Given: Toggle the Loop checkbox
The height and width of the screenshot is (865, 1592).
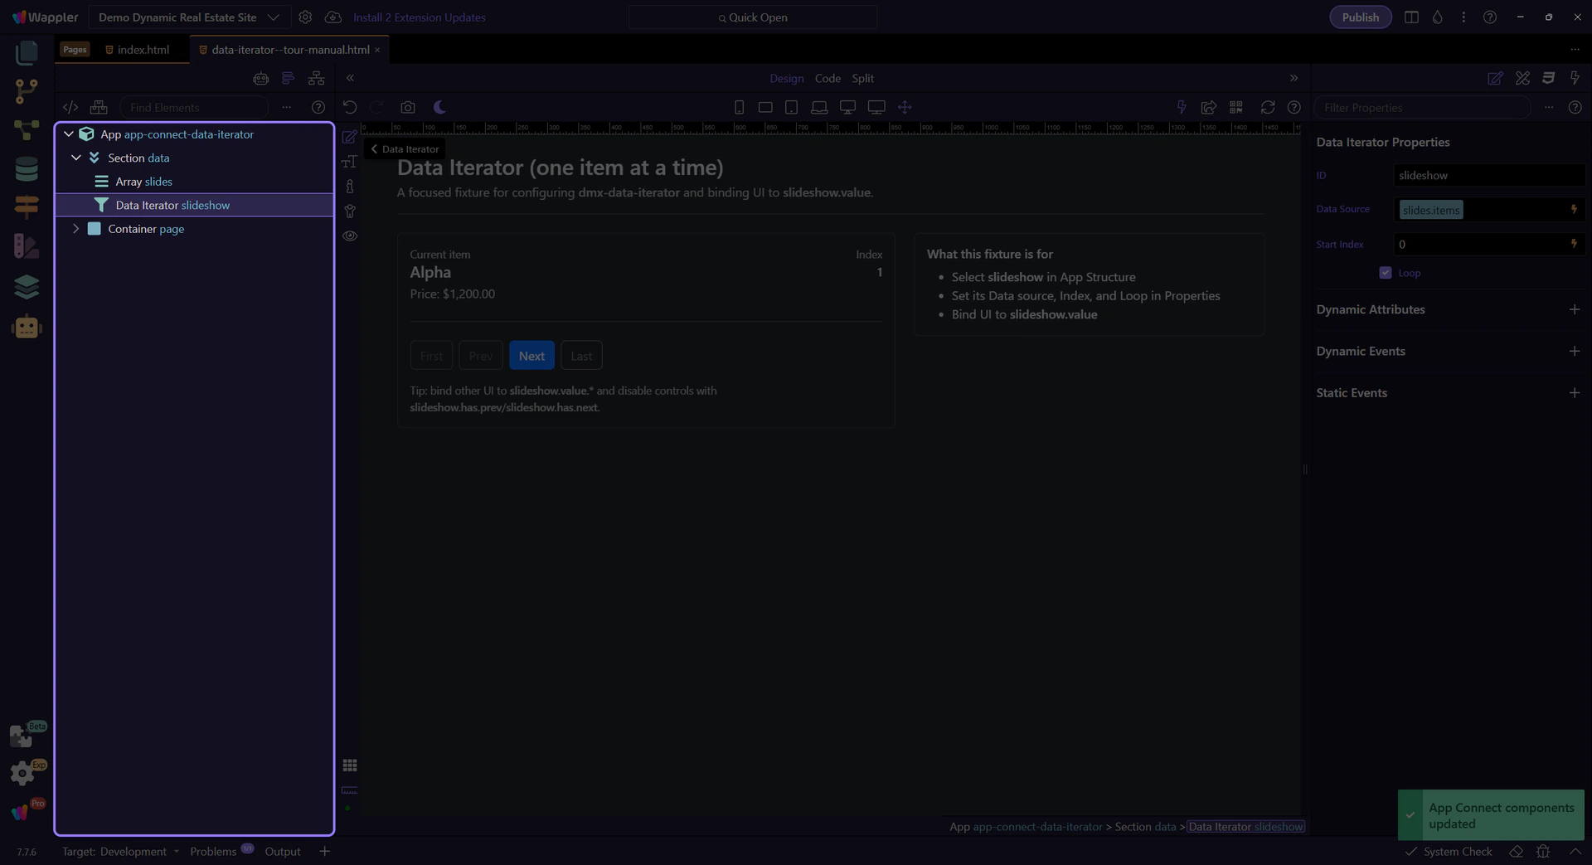Looking at the screenshot, I should 1385,273.
